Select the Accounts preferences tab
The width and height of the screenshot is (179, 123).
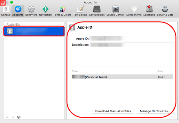pyautogui.click(x=18, y=11)
